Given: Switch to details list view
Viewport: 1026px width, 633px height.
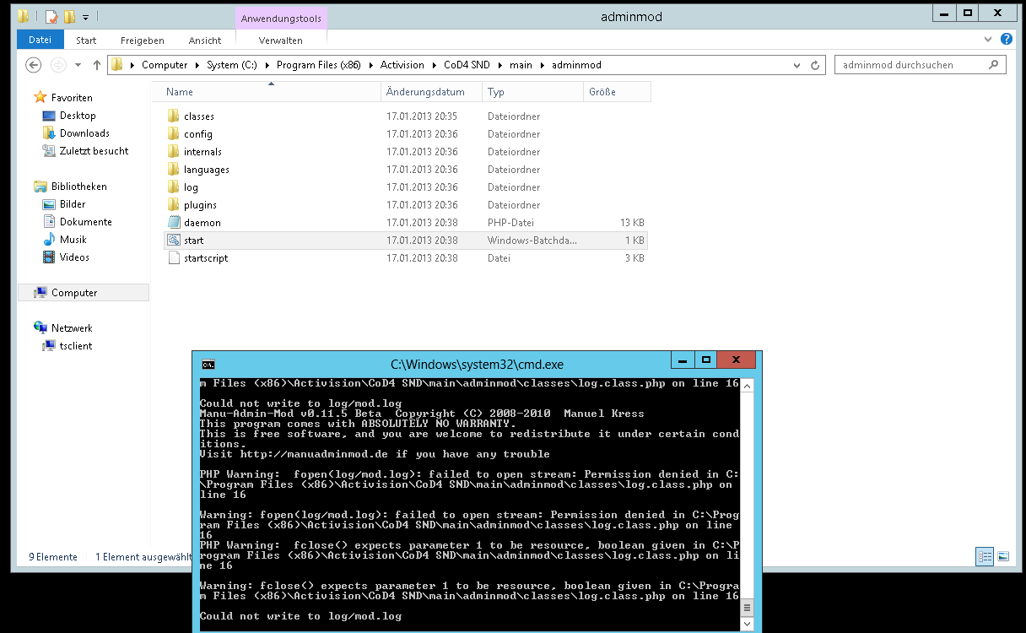Looking at the screenshot, I should coord(985,556).
